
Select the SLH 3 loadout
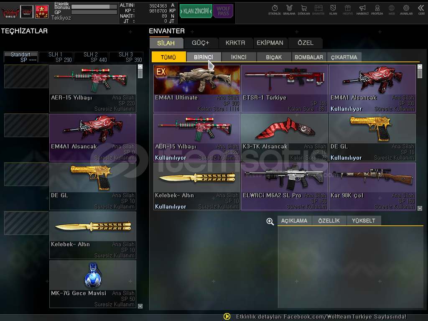point(126,57)
